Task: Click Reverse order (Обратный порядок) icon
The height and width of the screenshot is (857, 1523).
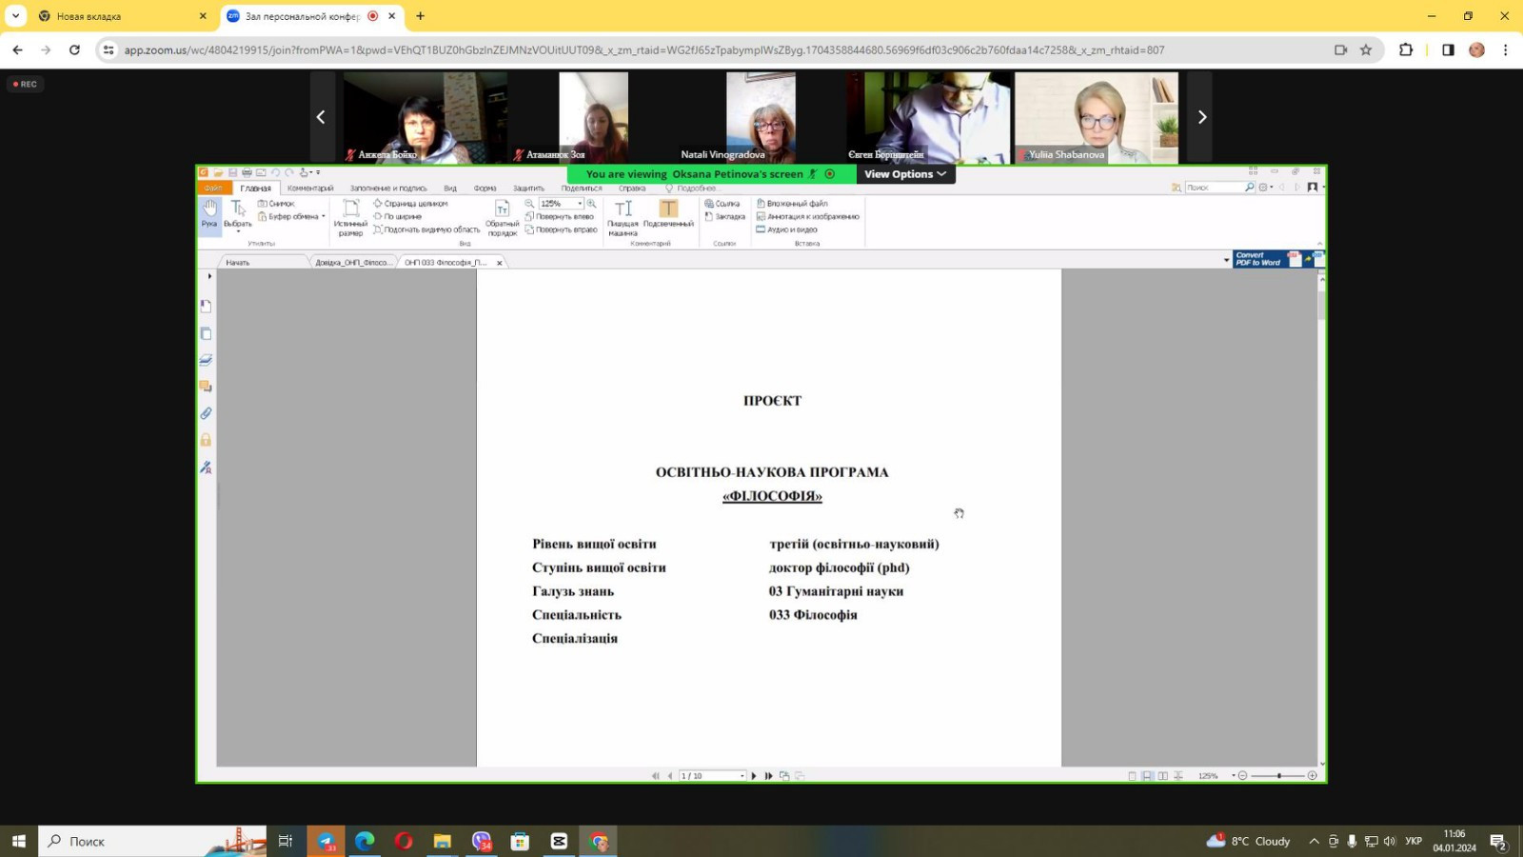Action: click(x=502, y=217)
